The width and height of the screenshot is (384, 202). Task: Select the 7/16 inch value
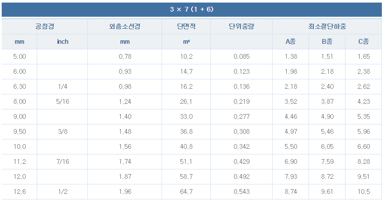pyautogui.click(x=63, y=162)
